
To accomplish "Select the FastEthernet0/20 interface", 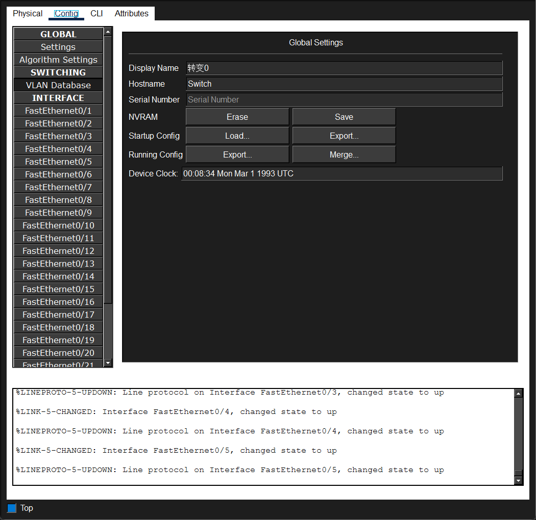I will coord(58,353).
